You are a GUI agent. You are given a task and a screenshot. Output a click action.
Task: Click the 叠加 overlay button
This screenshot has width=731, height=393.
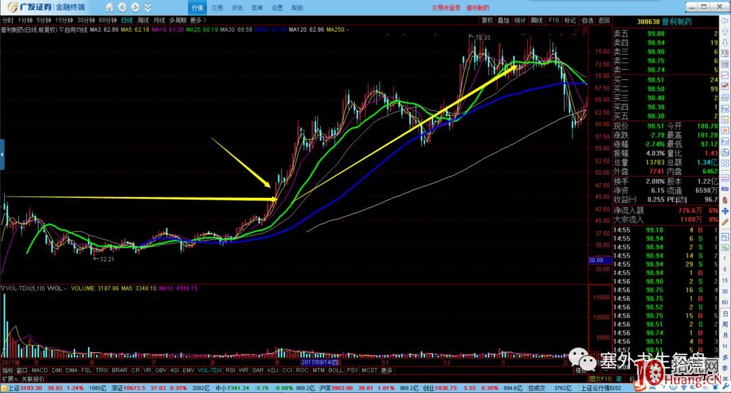pos(504,20)
